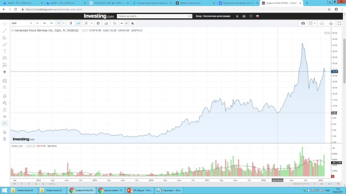Click the Investing.com logo in header

99,16
